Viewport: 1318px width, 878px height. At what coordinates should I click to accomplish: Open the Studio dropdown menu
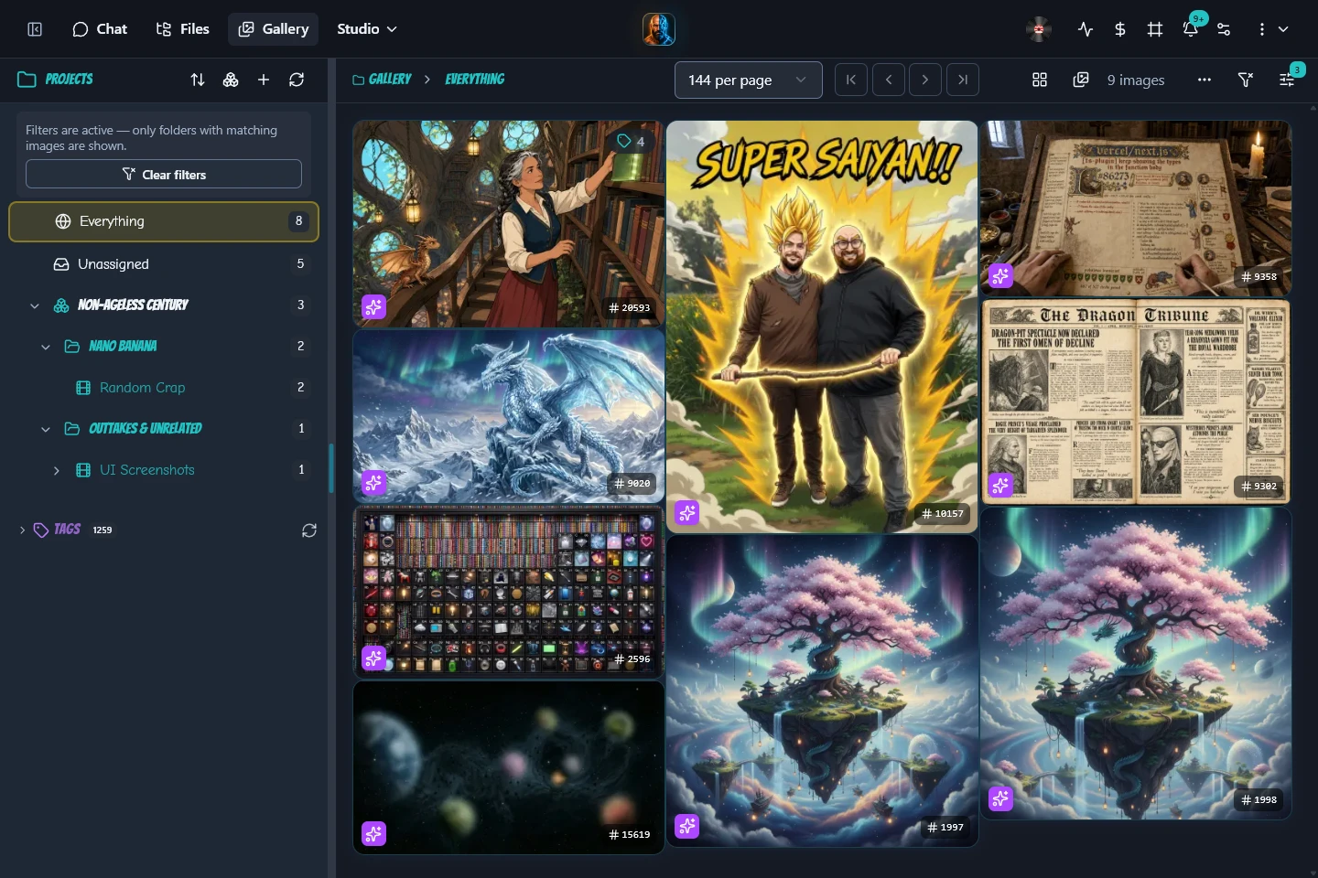point(367,29)
